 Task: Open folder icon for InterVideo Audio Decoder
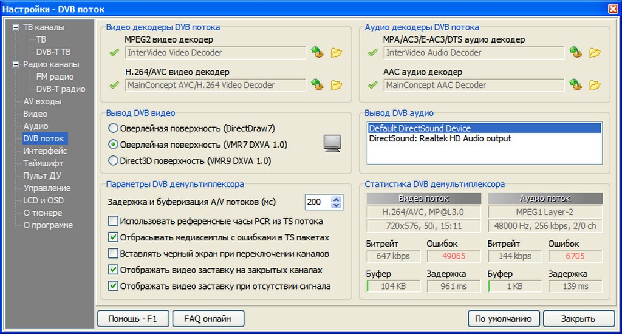[595, 53]
